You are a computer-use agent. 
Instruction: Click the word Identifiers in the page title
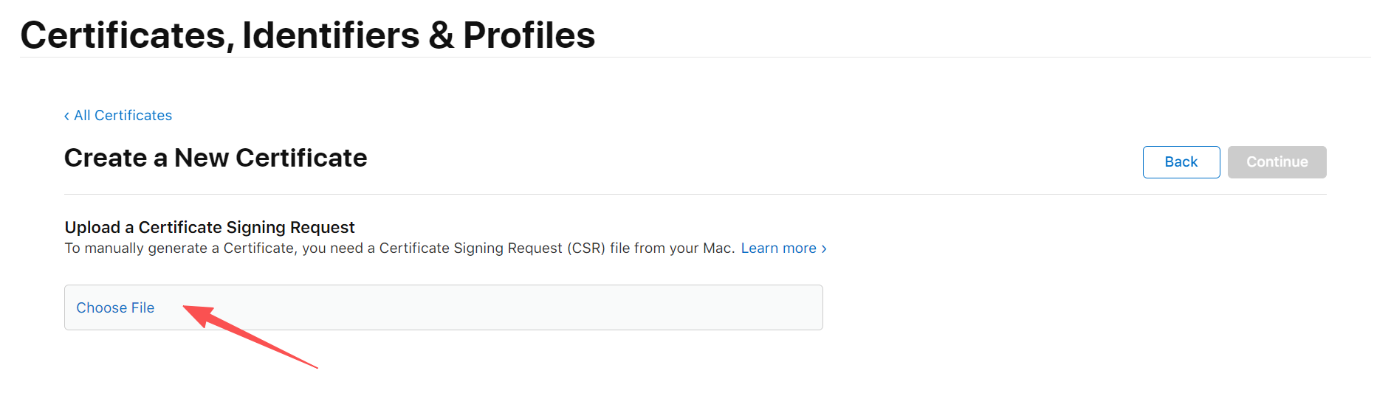(331, 35)
